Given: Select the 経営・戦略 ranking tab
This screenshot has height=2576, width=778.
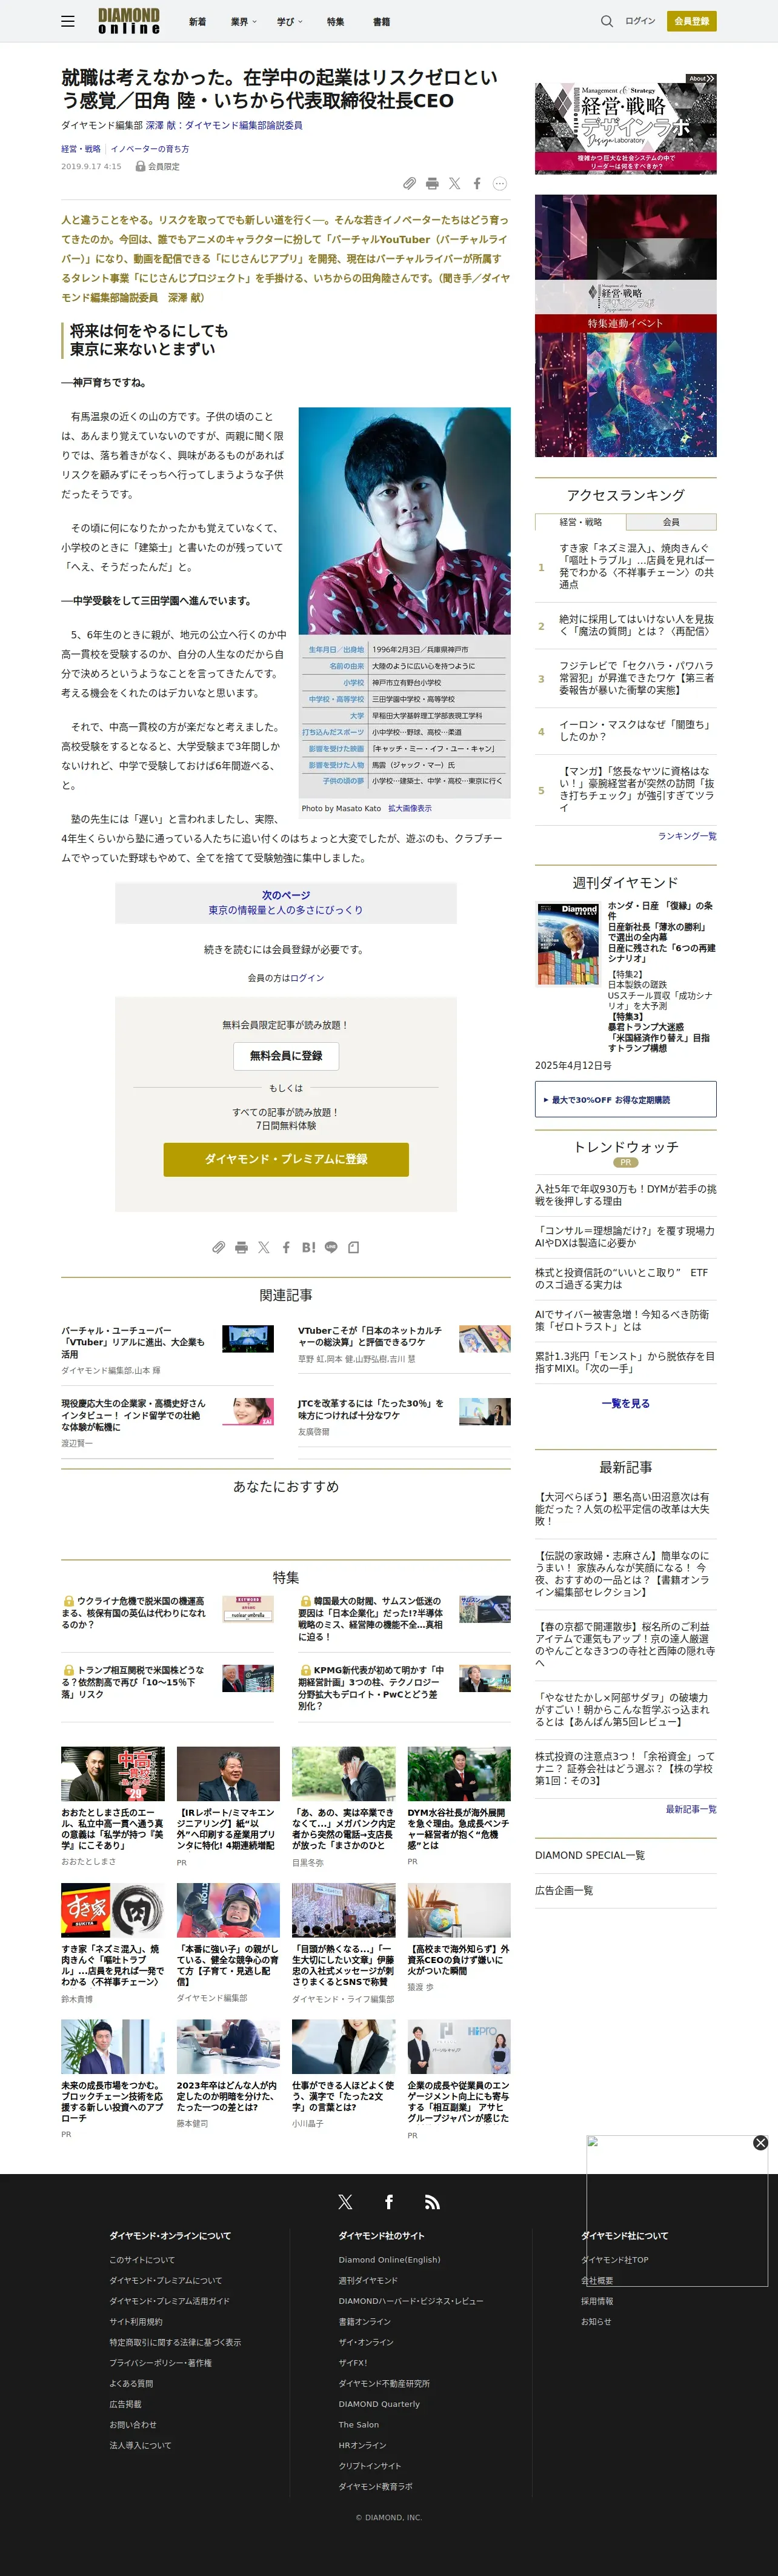Looking at the screenshot, I should (x=580, y=522).
